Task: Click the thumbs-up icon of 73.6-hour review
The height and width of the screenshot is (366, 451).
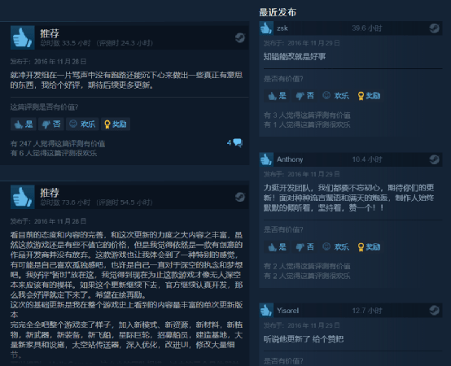Action: 23,197
